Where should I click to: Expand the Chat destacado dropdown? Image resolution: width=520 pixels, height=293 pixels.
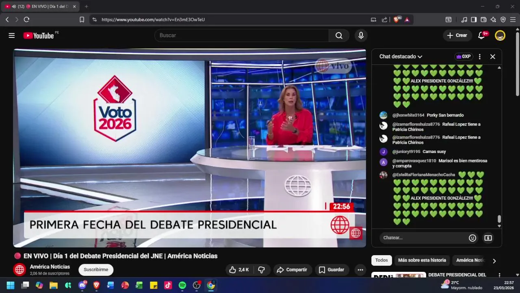[401, 57]
